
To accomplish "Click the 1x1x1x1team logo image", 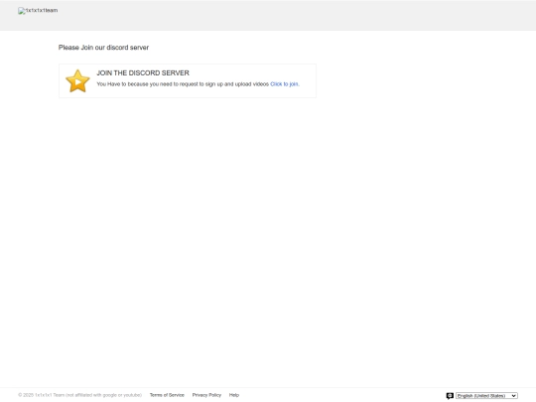I will tap(38, 11).
